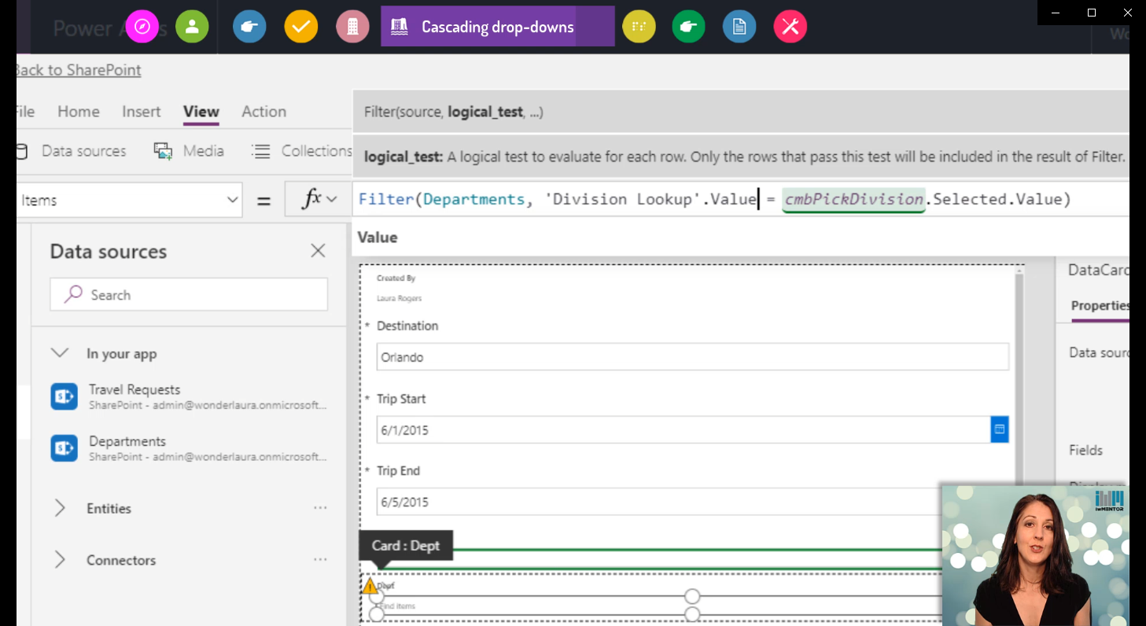Collapse the In your app section
The width and height of the screenshot is (1146, 626).
click(x=60, y=353)
